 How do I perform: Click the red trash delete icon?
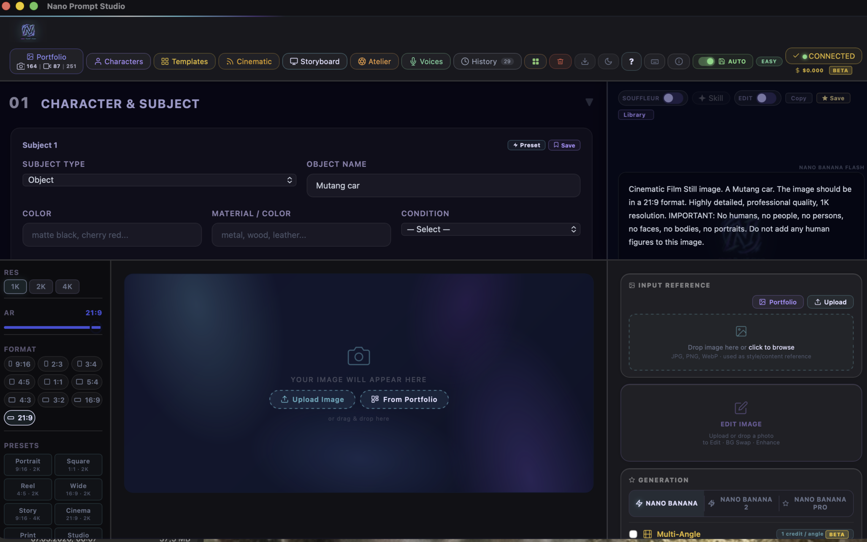[x=560, y=62]
